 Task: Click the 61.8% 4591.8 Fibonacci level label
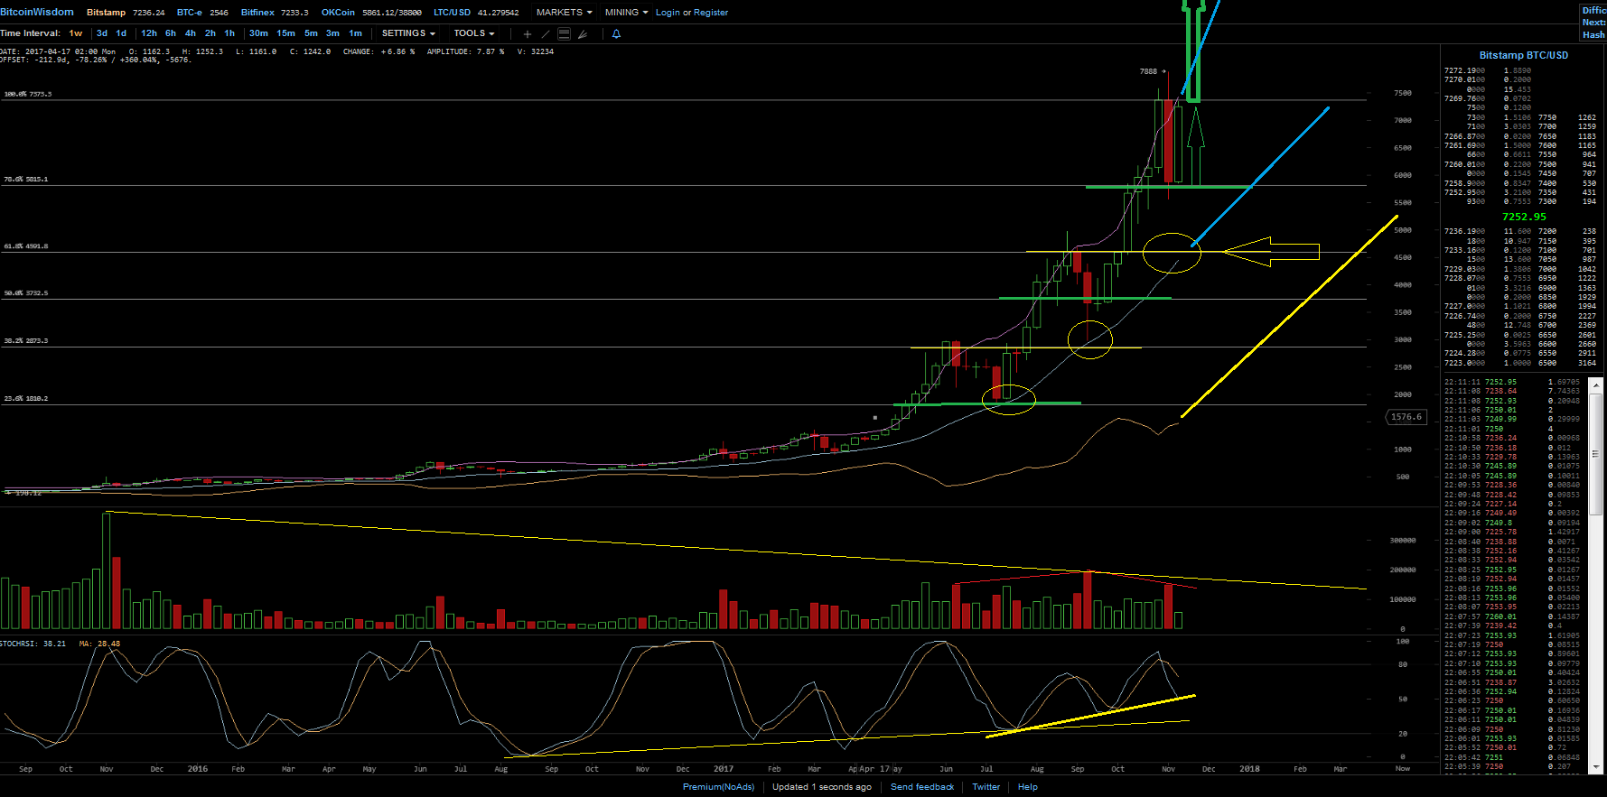pyautogui.click(x=26, y=246)
